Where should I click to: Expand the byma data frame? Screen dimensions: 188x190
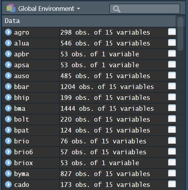(9, 174)
